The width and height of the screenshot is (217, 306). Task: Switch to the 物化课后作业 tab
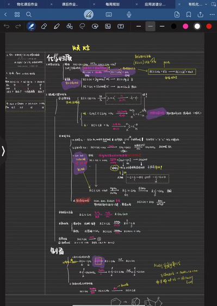point(27,4)
